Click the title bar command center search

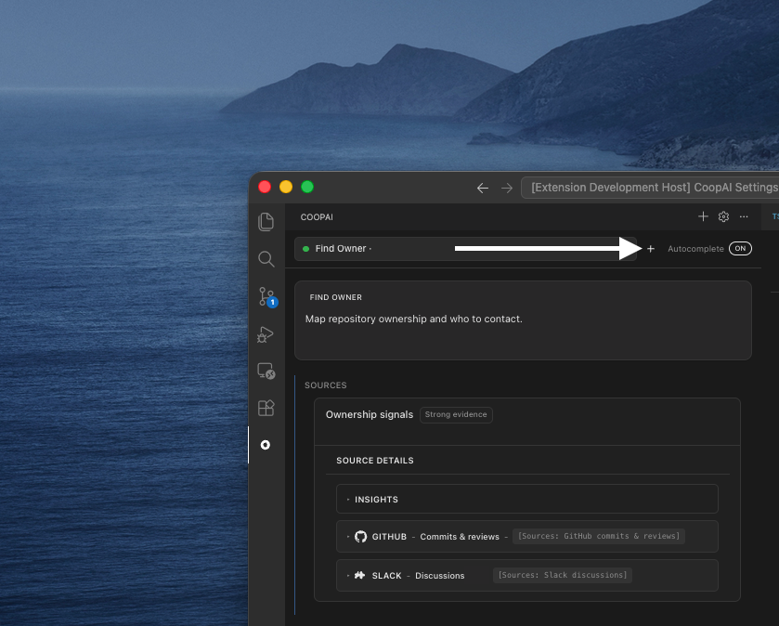[x=650, y=188]
